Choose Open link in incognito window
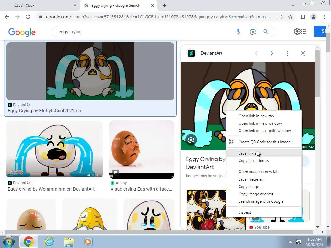 [x=264, y=131]
